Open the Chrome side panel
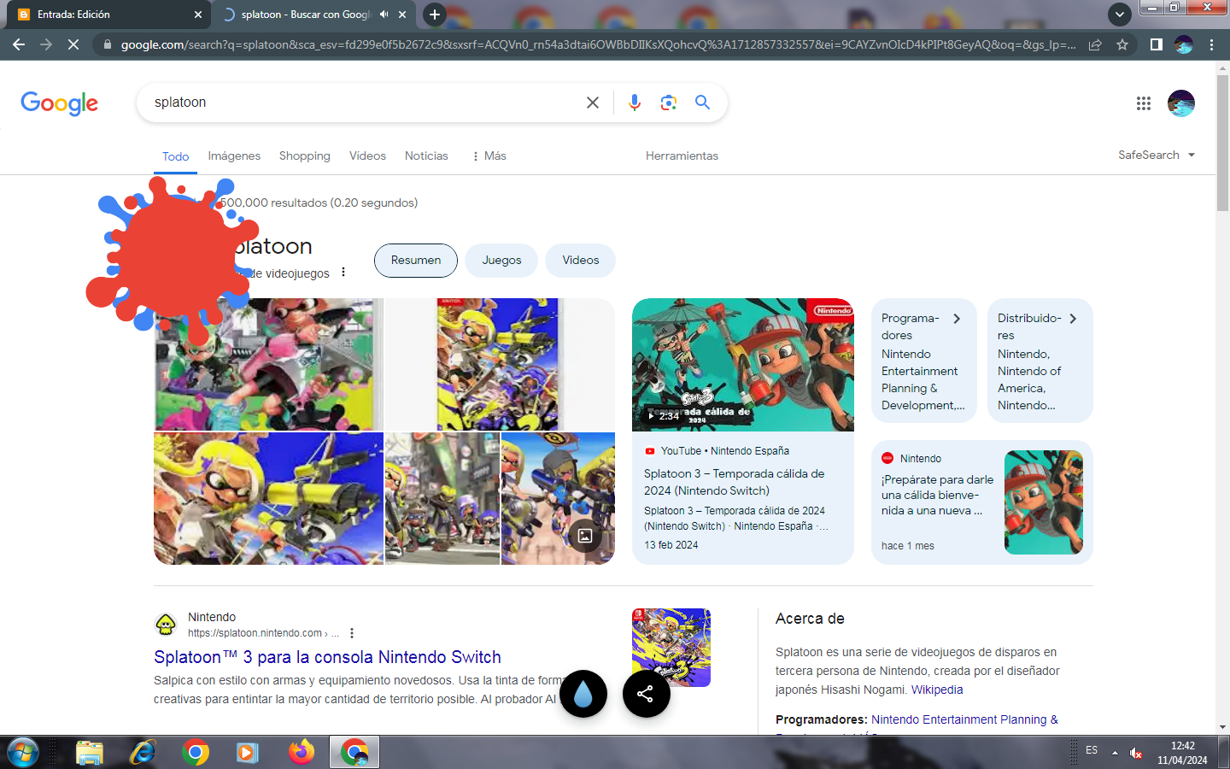Image resolution: width=1230 pixels, height=769 pixels. (1156, 44)
